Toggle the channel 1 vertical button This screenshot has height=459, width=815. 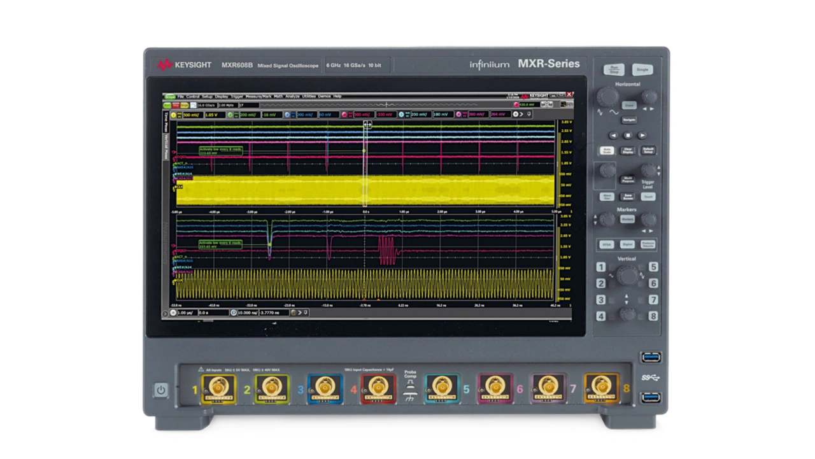[x=600, y=267]
